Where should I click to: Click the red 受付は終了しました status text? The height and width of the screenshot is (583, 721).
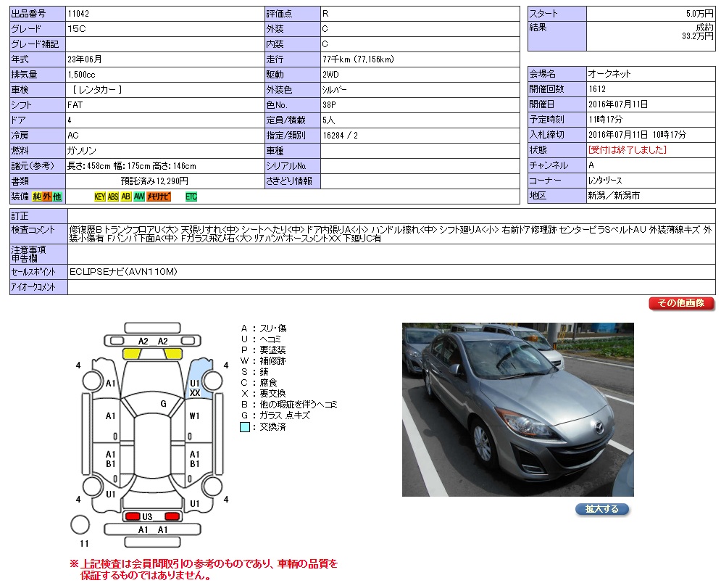pos(628,150)
